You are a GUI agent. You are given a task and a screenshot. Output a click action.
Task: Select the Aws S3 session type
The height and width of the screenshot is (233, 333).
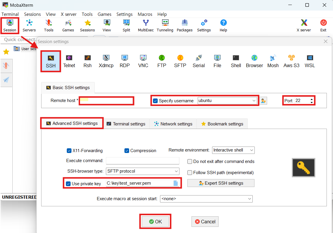[x=291, y=61]
